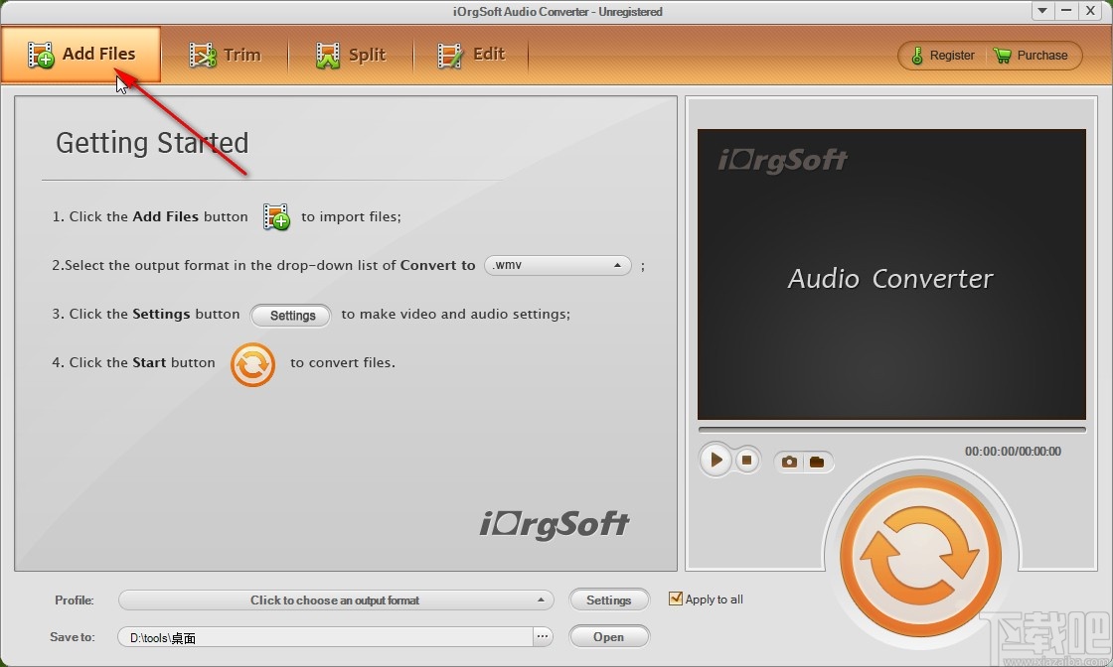Open the snapshot folder icon
This screenshot has height=667, width=1113.
(x=817, y=461)
